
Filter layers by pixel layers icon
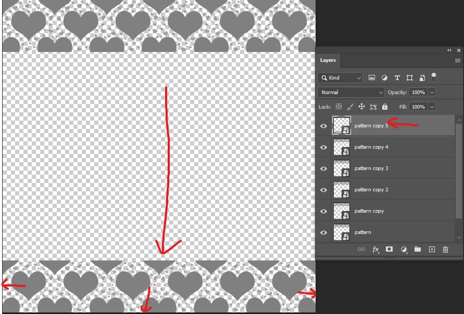(x=372, y=77)
